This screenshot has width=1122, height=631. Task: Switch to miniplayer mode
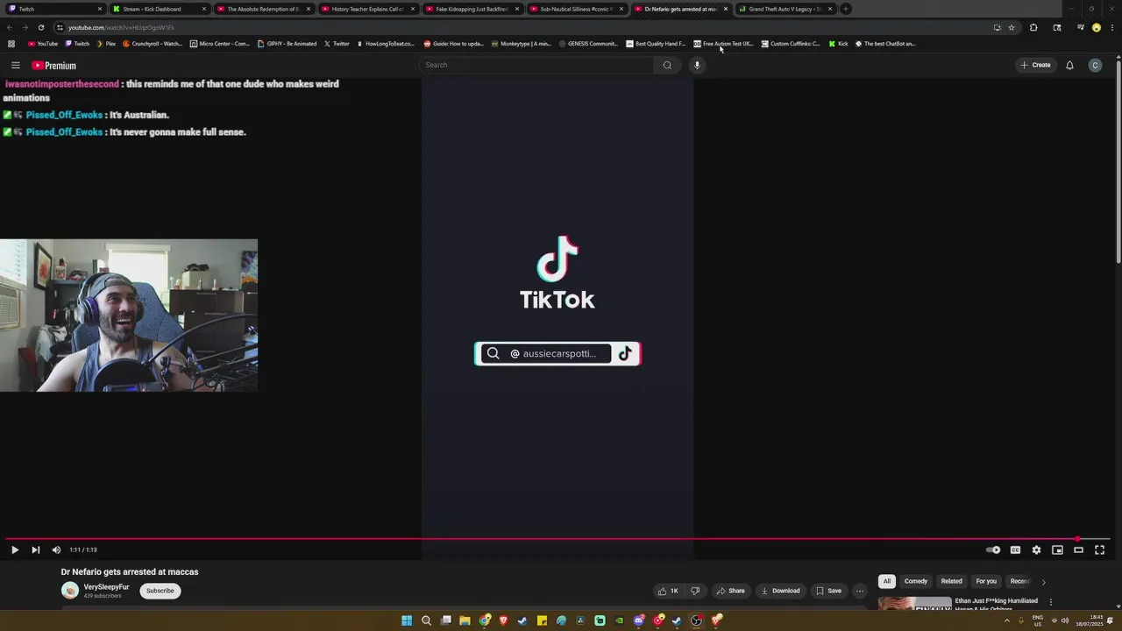(1057, 550)
